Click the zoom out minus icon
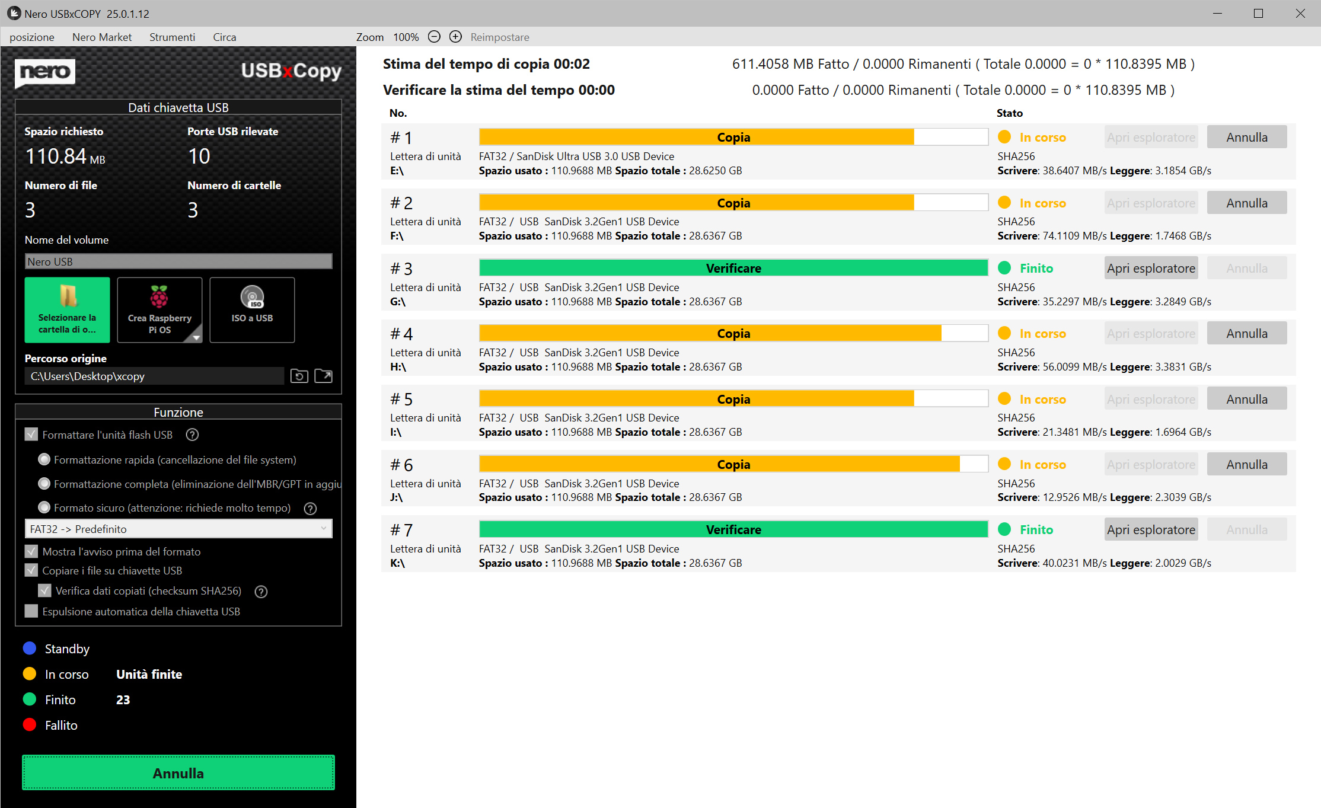The image size is (1321, 808). coord(434,37)
